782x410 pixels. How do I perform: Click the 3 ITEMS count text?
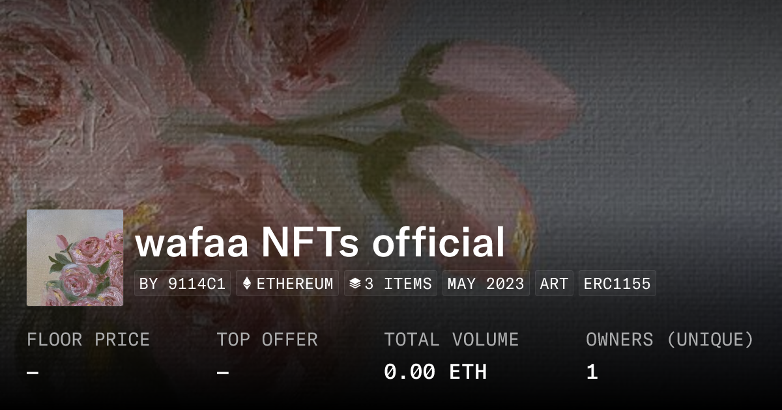point(398,284)
